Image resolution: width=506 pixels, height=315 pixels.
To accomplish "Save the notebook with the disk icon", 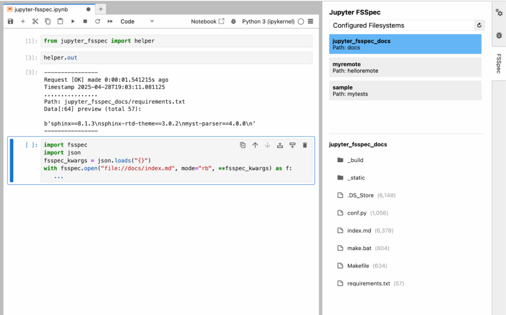I will click(x=10, y=21).
